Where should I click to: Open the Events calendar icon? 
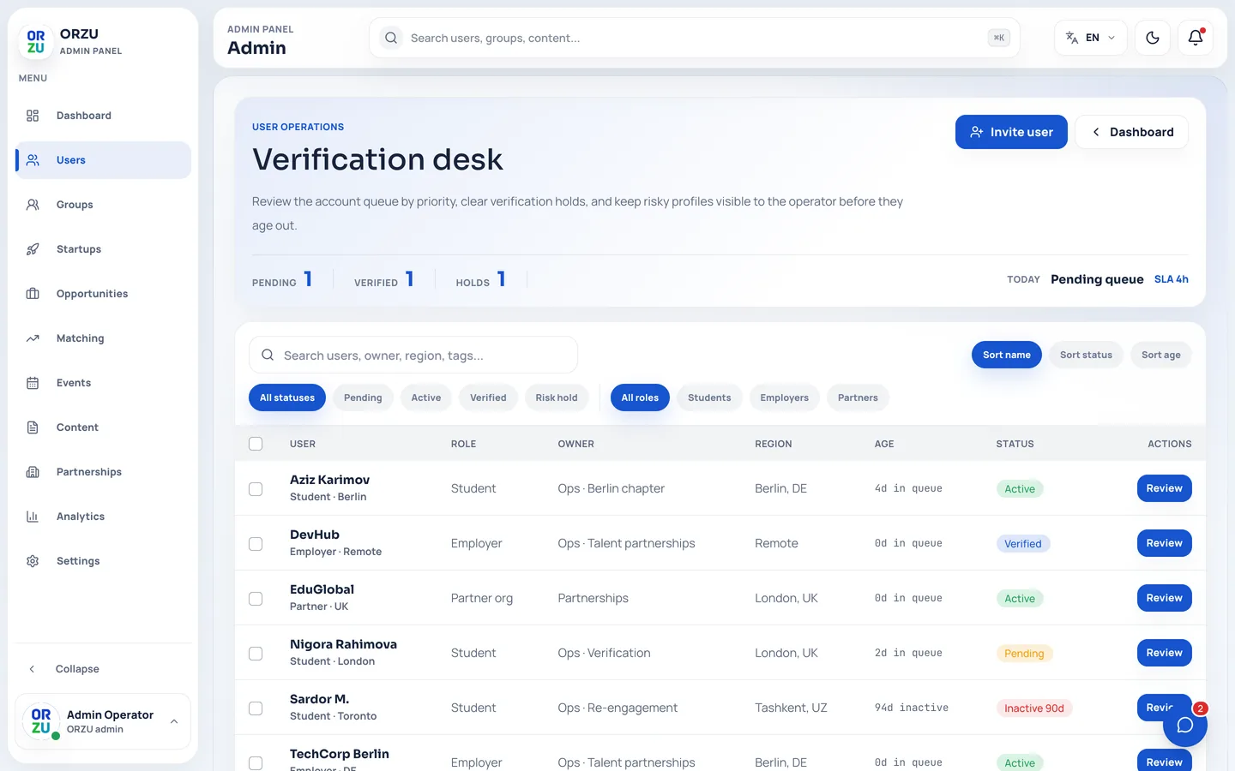(x=33, y=383)
